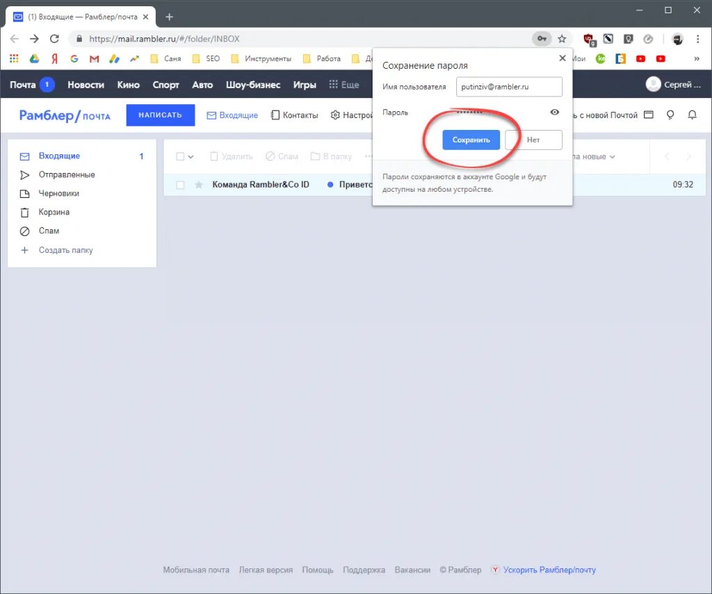Open Контакты page

294,115
